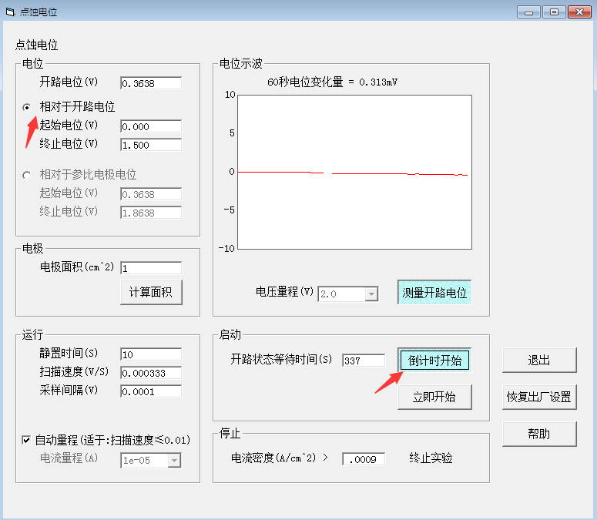This screenshot has width=597, height=520.
Task: Click the 扫描速度 input field
Action: click(150, 373)
